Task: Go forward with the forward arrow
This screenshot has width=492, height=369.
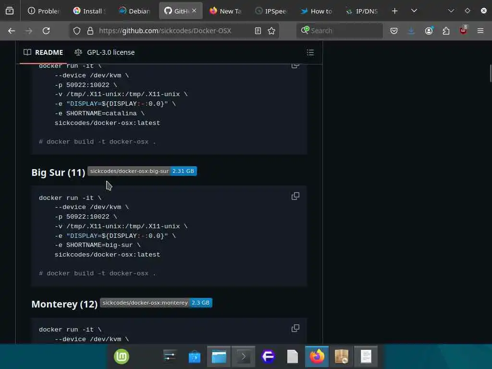Action: (28, 31)
